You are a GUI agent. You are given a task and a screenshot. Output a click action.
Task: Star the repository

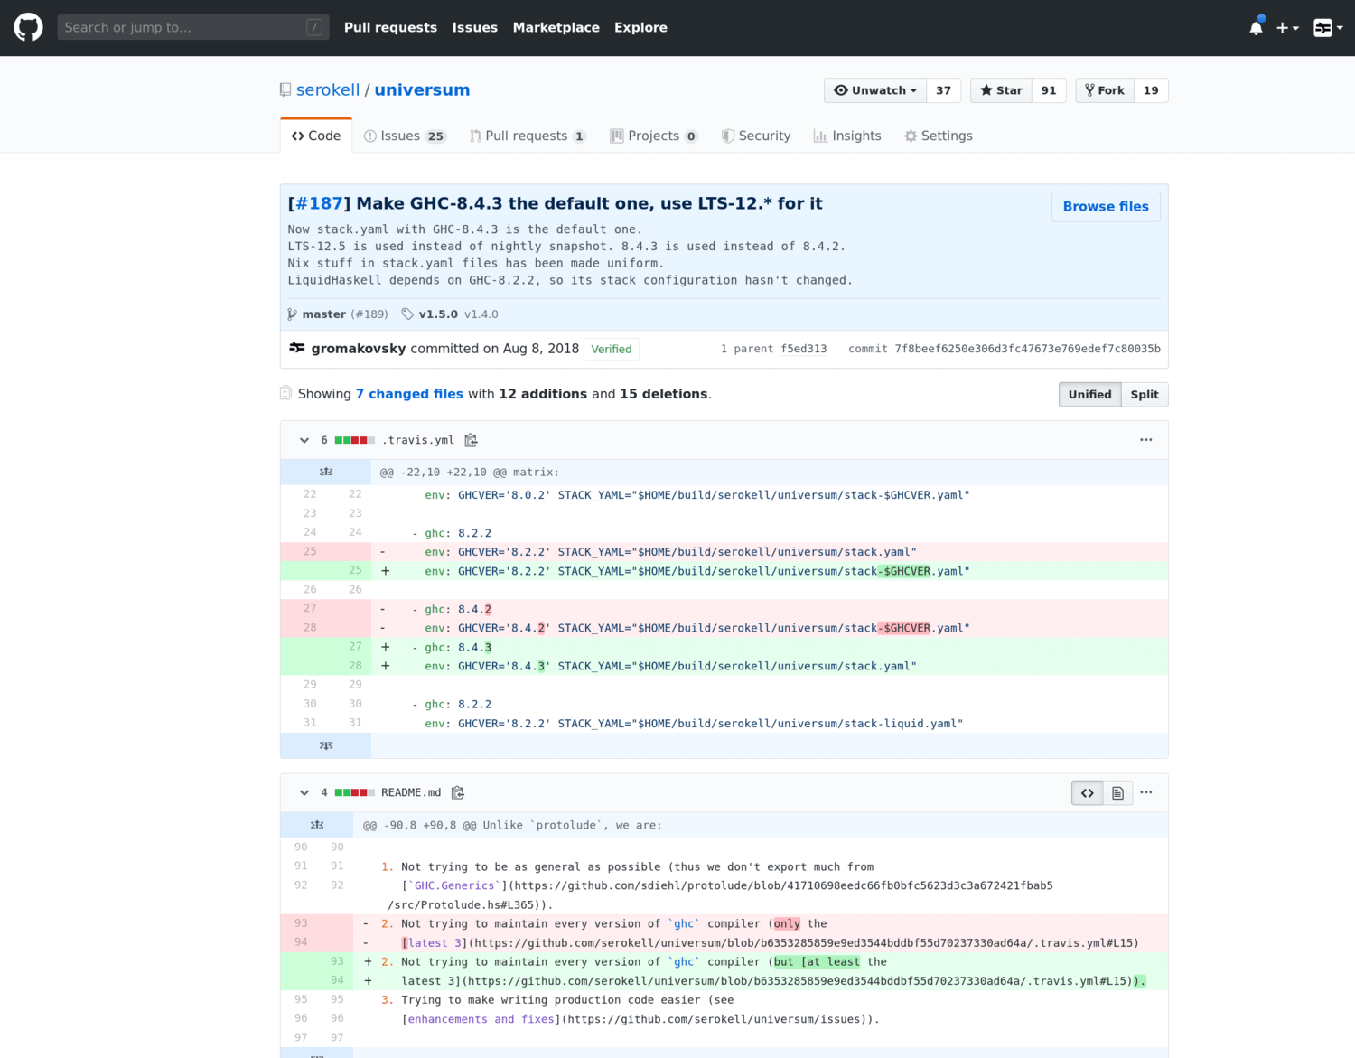click(x=1001, y=90)
